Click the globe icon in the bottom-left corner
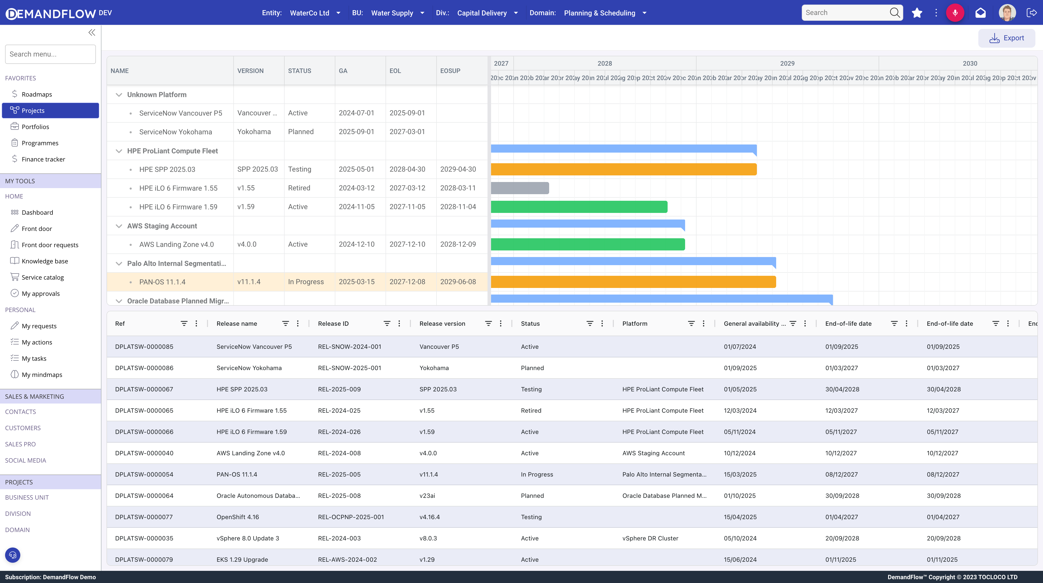 tap(12, 555)
